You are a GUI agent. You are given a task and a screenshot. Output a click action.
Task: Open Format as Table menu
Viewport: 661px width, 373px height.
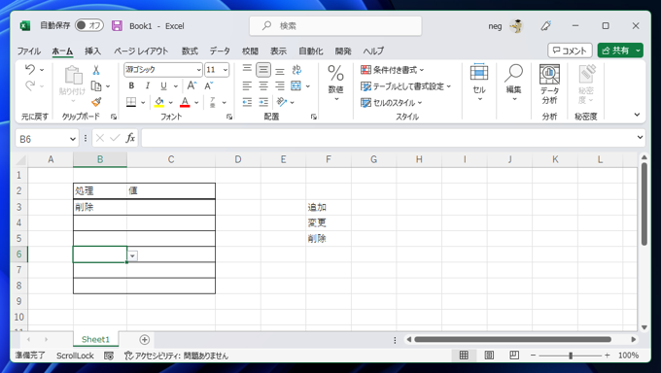tap(405, 86)
